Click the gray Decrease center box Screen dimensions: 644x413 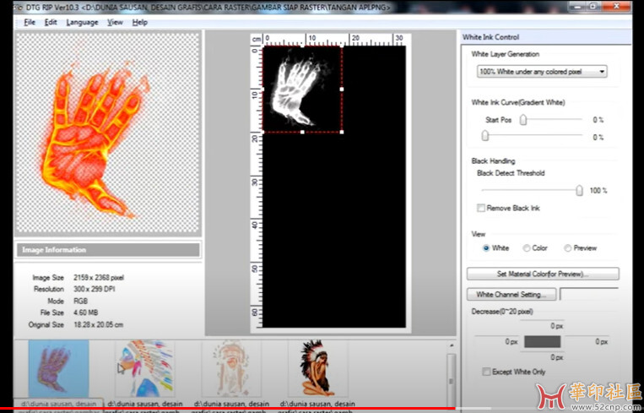tap(542, 341)
